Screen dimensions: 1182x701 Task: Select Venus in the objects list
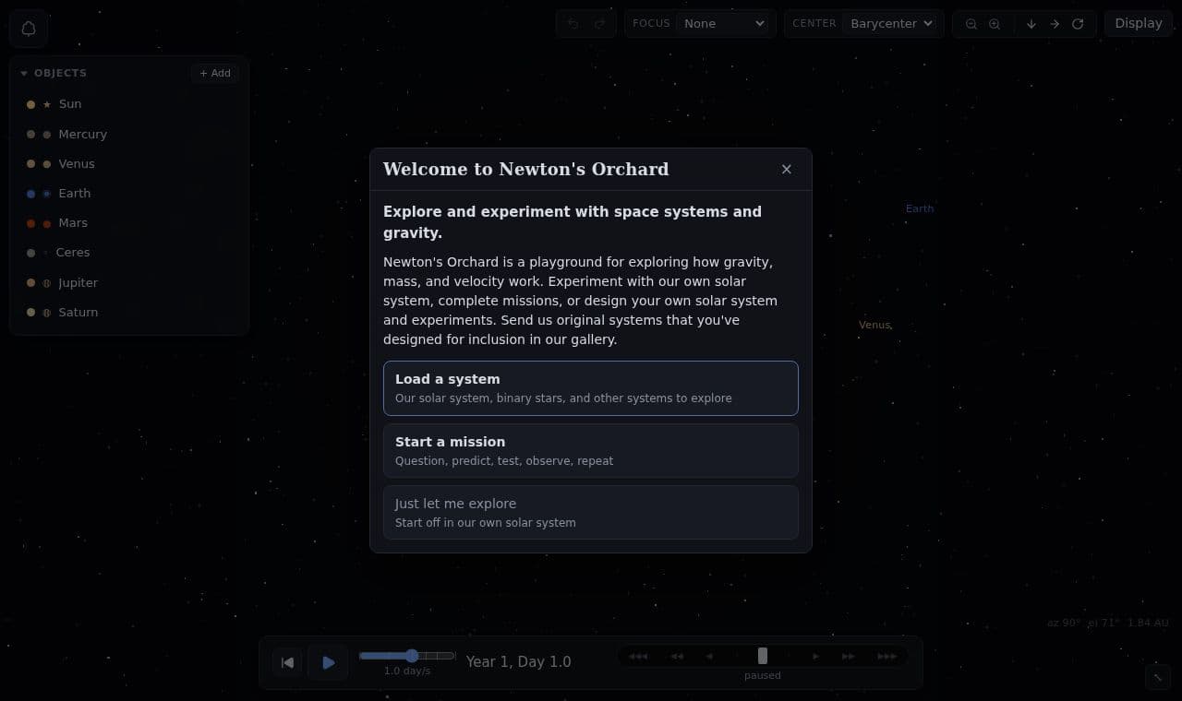click(x=129, y=163)
